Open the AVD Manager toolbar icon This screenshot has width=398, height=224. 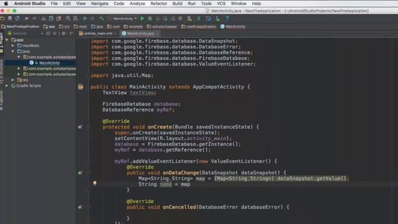[190, 18]
